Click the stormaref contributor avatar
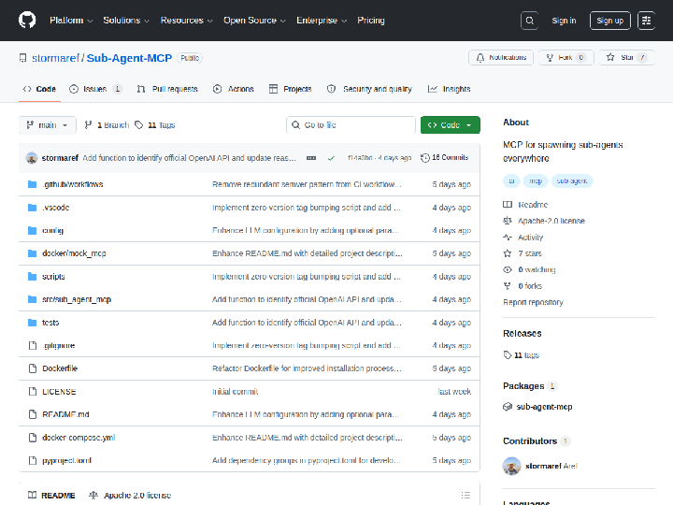The width and height of the screenshot is (673, 505). point(511,466)
